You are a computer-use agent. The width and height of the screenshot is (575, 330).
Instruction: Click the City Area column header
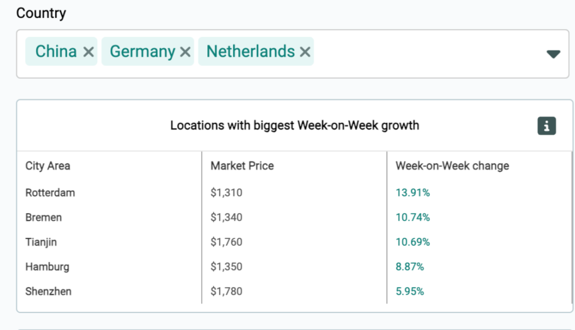[x=48, y=166]
